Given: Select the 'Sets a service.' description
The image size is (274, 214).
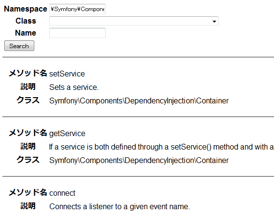Looking at the screenshot, I should (74, 87).
